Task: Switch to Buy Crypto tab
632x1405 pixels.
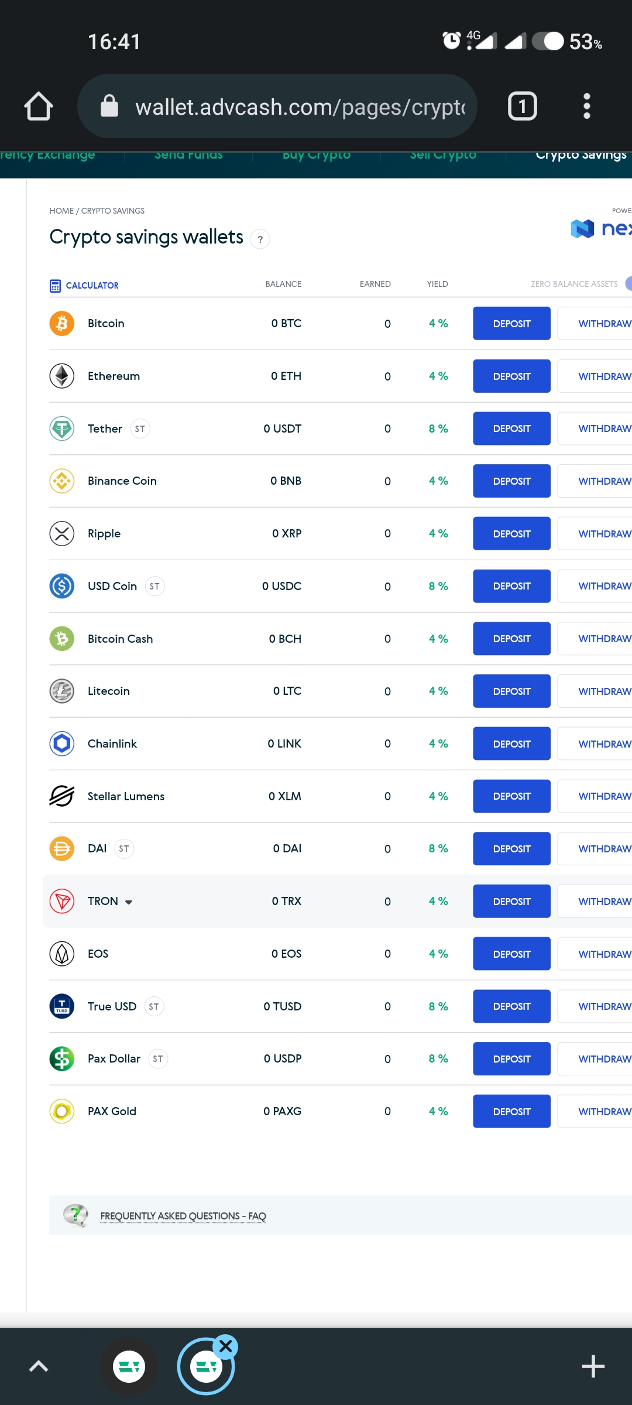Action: (x=317, y=155)
